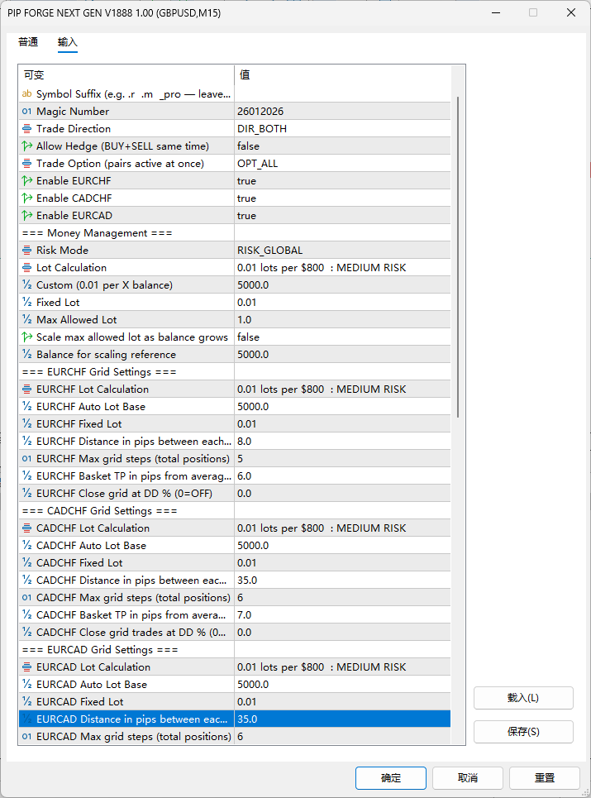Open Trade Direction DIR_BOTH value list

[x=342, y=128]
